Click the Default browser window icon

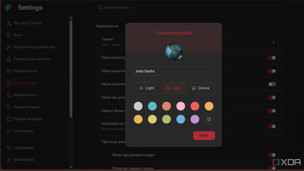tap(9, 119)
